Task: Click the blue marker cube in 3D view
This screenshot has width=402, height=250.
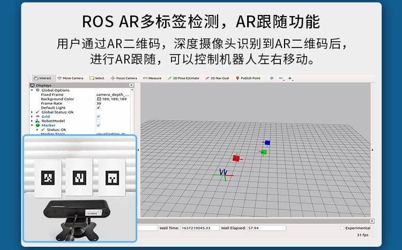Action: click(267, 143)
